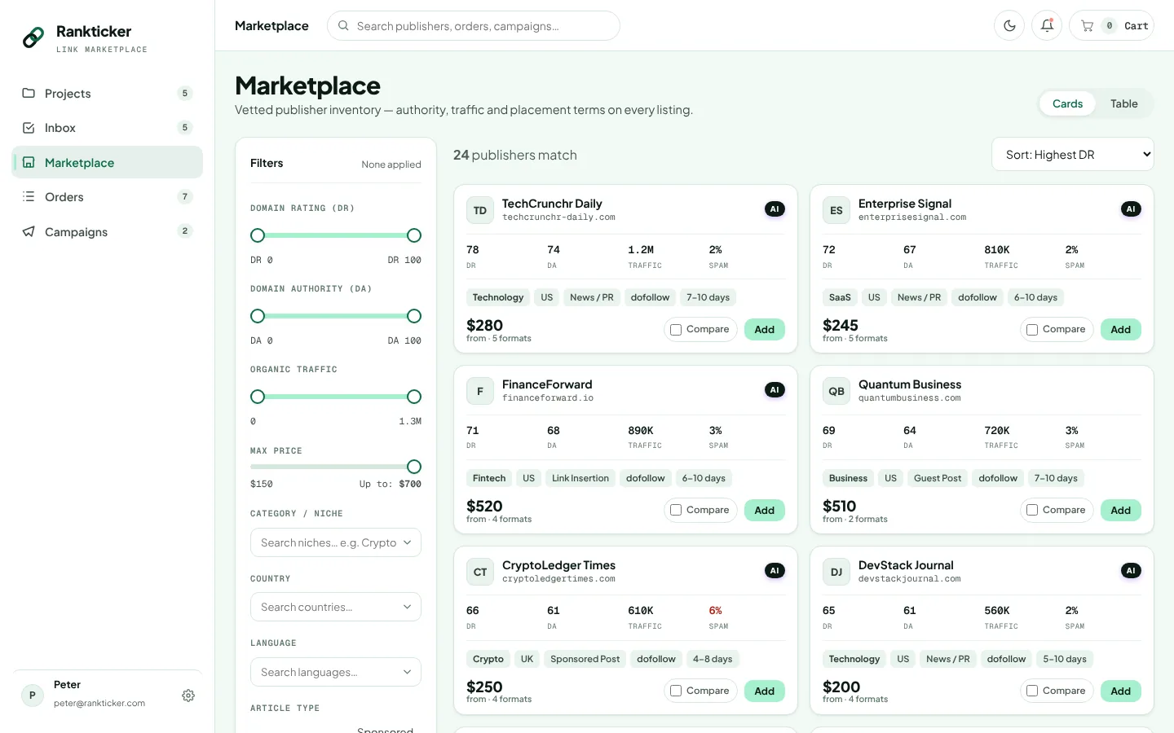Enable Compare for CryptoLedger Times

[676, 691]
